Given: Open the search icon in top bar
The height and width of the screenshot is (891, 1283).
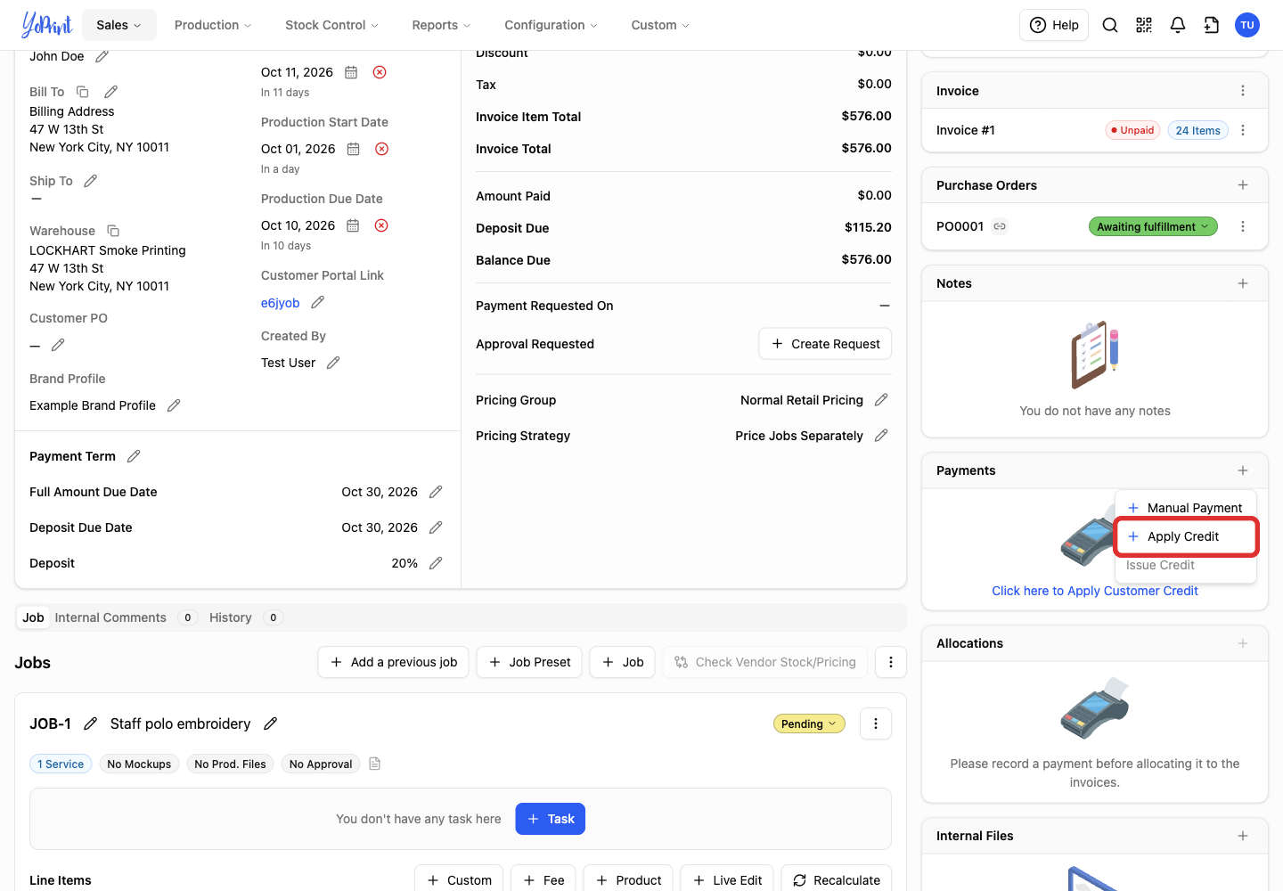Looking at the screenshot, I should [1110, 25].
